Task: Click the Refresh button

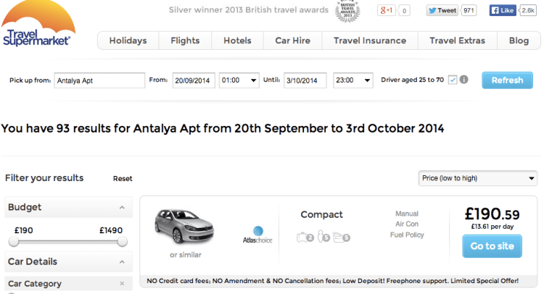Action: [x=507, y=80]
